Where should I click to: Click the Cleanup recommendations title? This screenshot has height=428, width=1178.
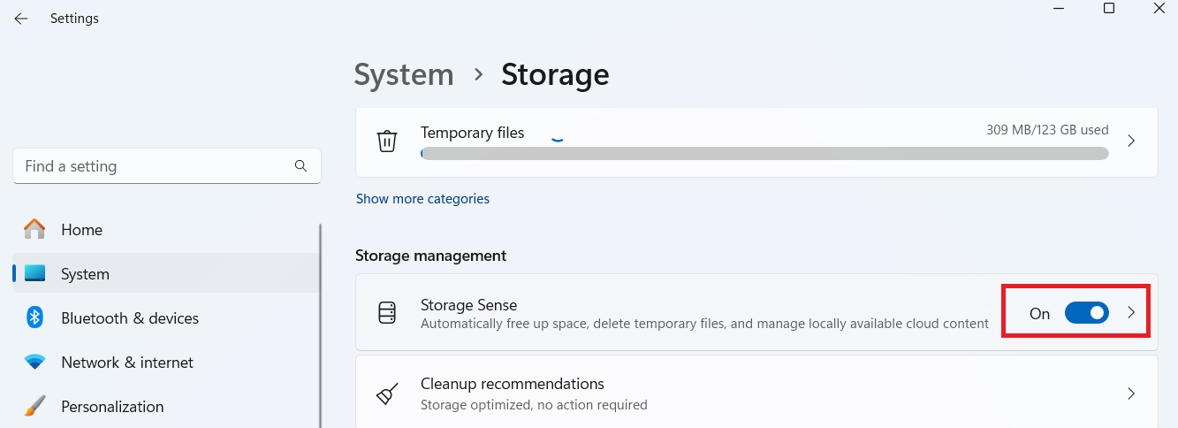pos(513,384)
